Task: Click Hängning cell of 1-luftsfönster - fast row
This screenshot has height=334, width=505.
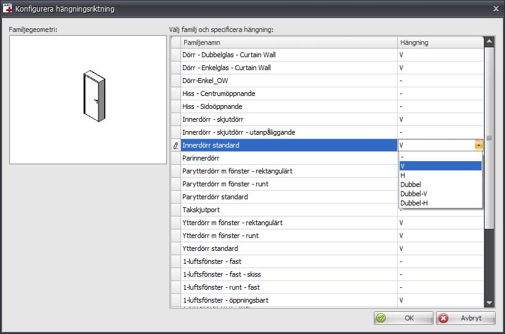Action: point(440,261)
